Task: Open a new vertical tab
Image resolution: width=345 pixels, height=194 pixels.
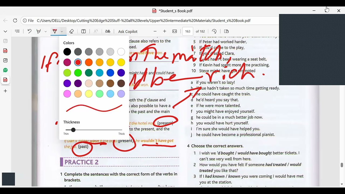Action: click(5, 91)
